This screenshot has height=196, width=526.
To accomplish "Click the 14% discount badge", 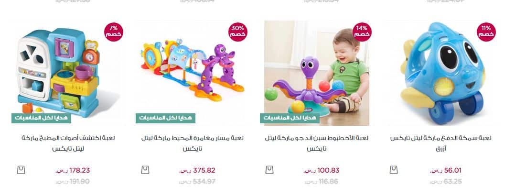I will coord(362,32).
